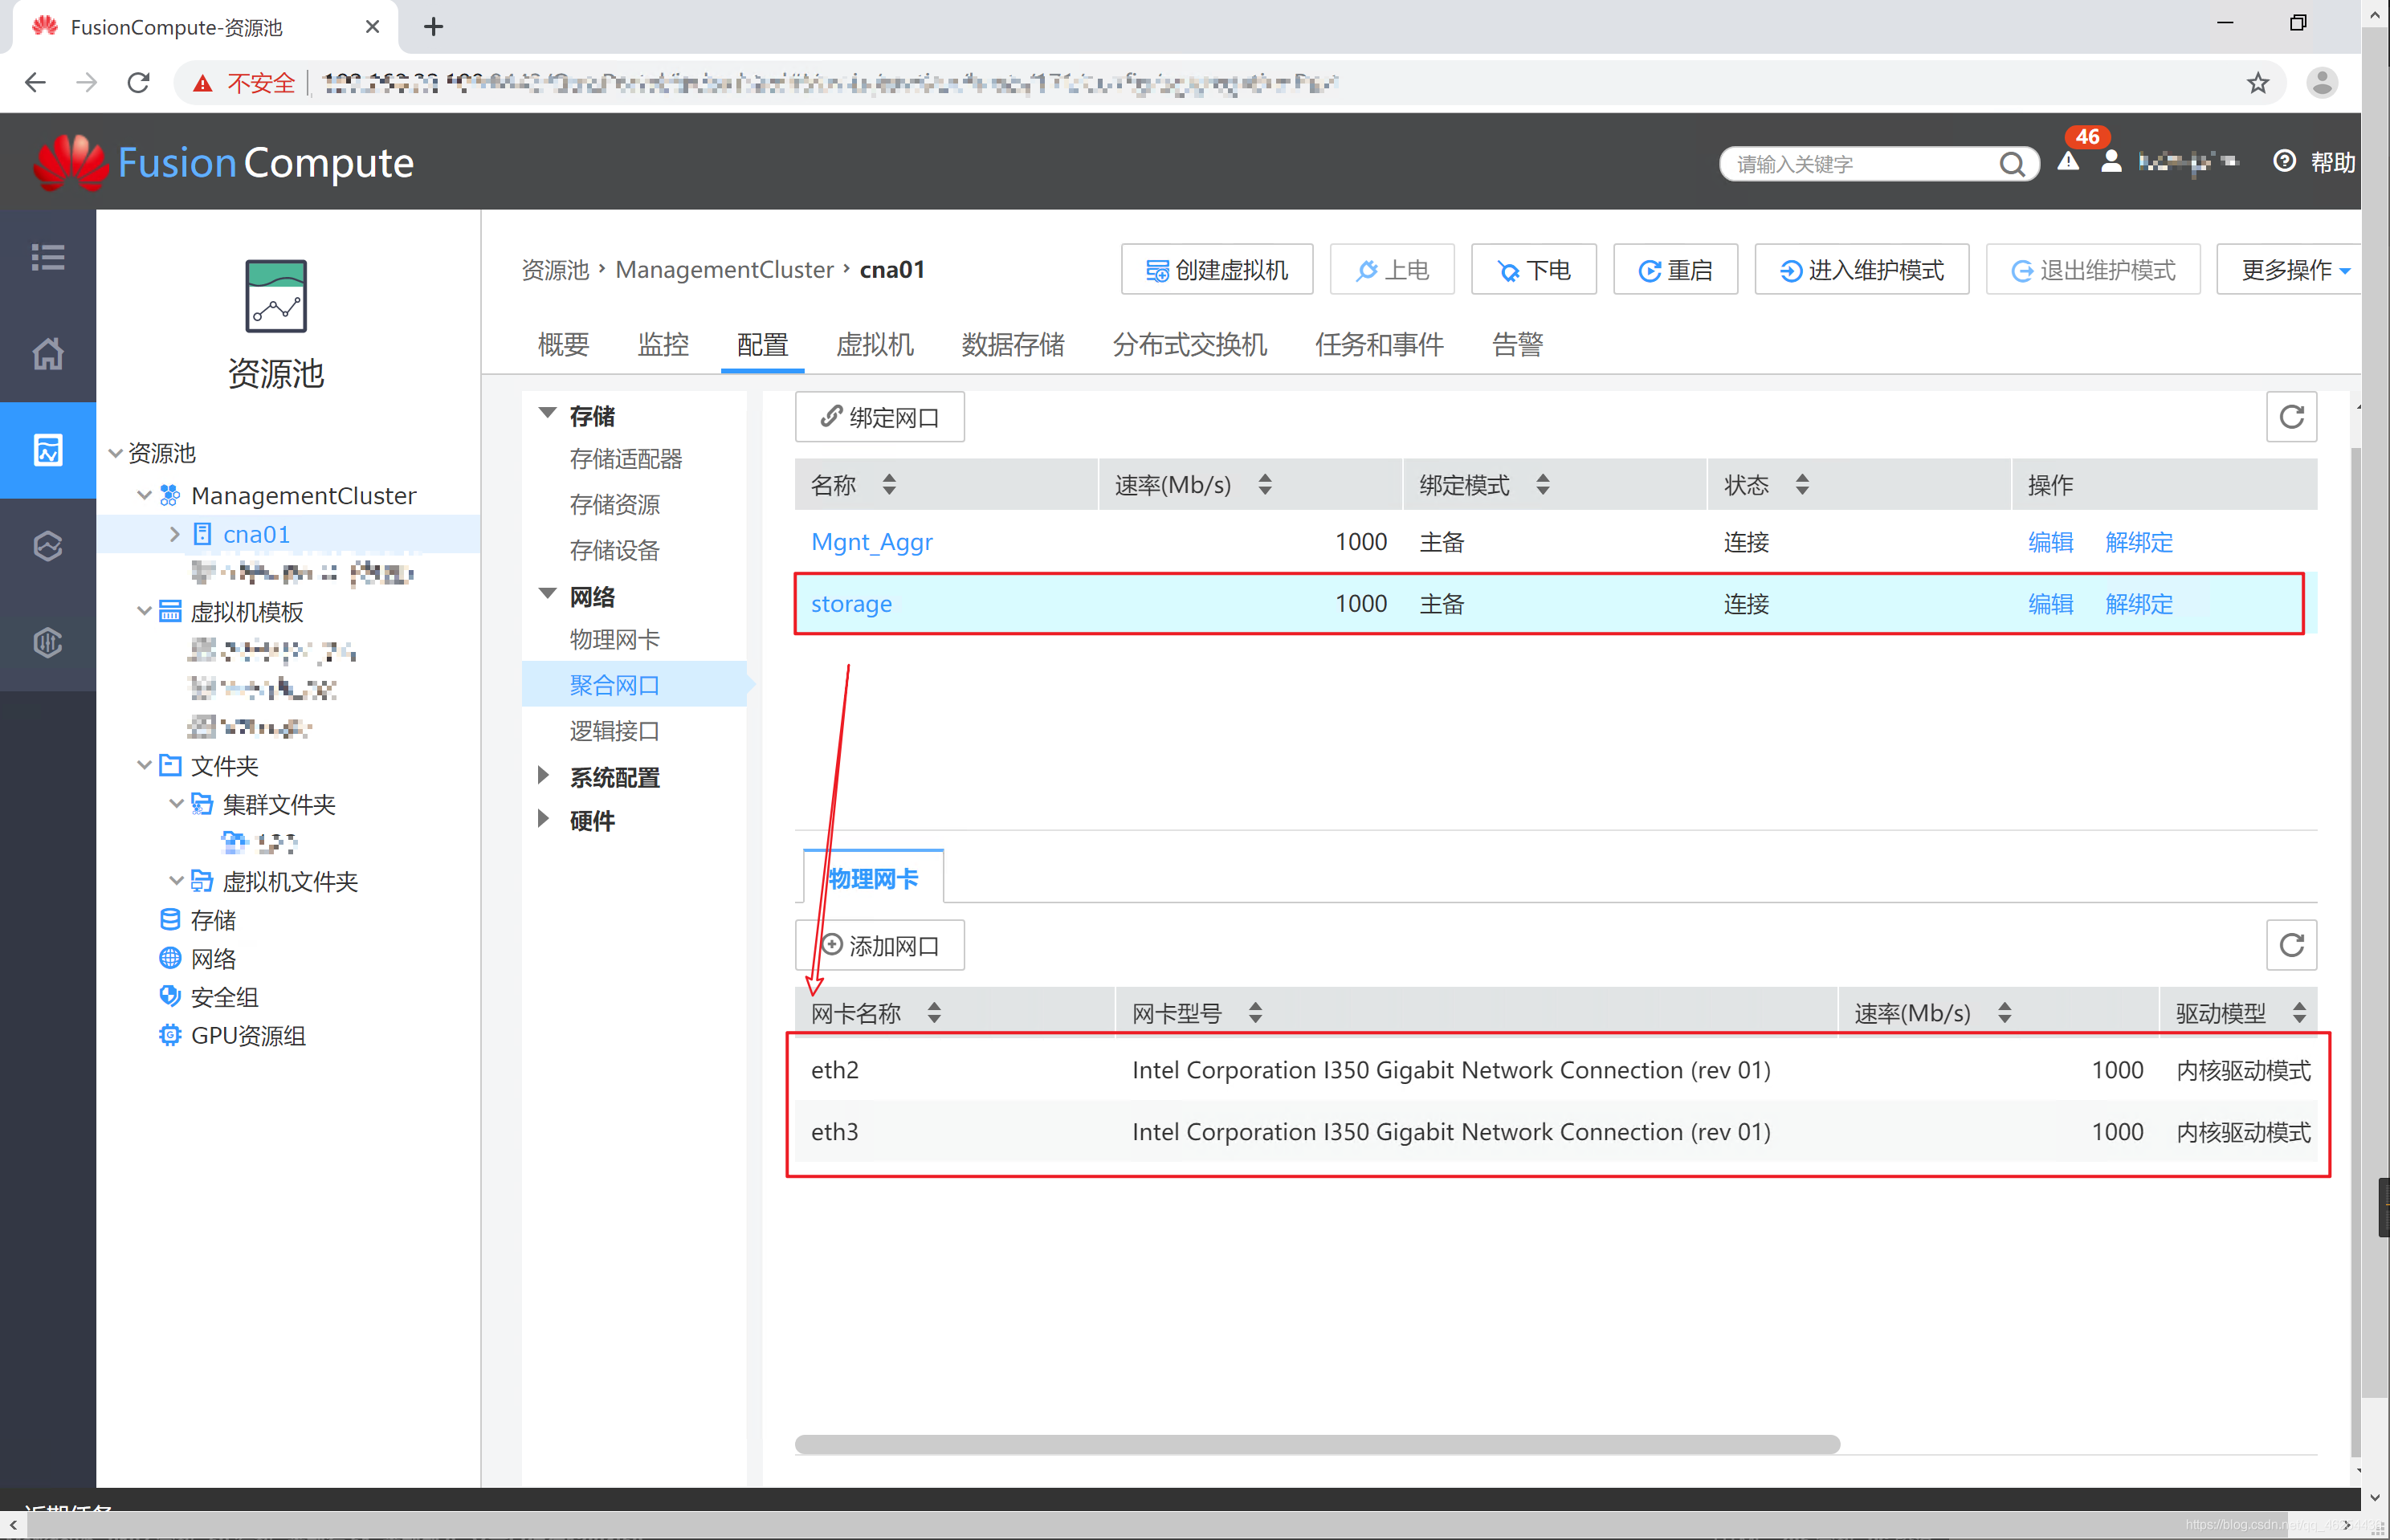Switch to the 虚拟机 tab
This screenshot has width=2390, height=1540.
[875, 345]
